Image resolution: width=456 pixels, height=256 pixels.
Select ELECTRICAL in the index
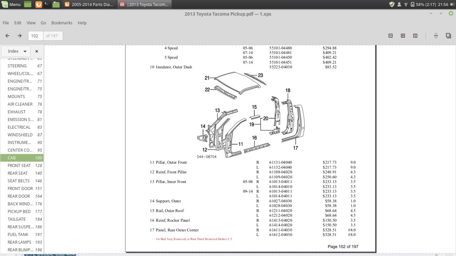(22, 127)
